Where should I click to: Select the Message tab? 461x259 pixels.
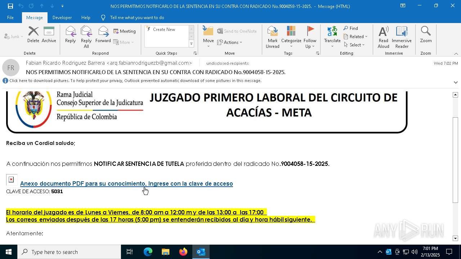click(35, 18)
